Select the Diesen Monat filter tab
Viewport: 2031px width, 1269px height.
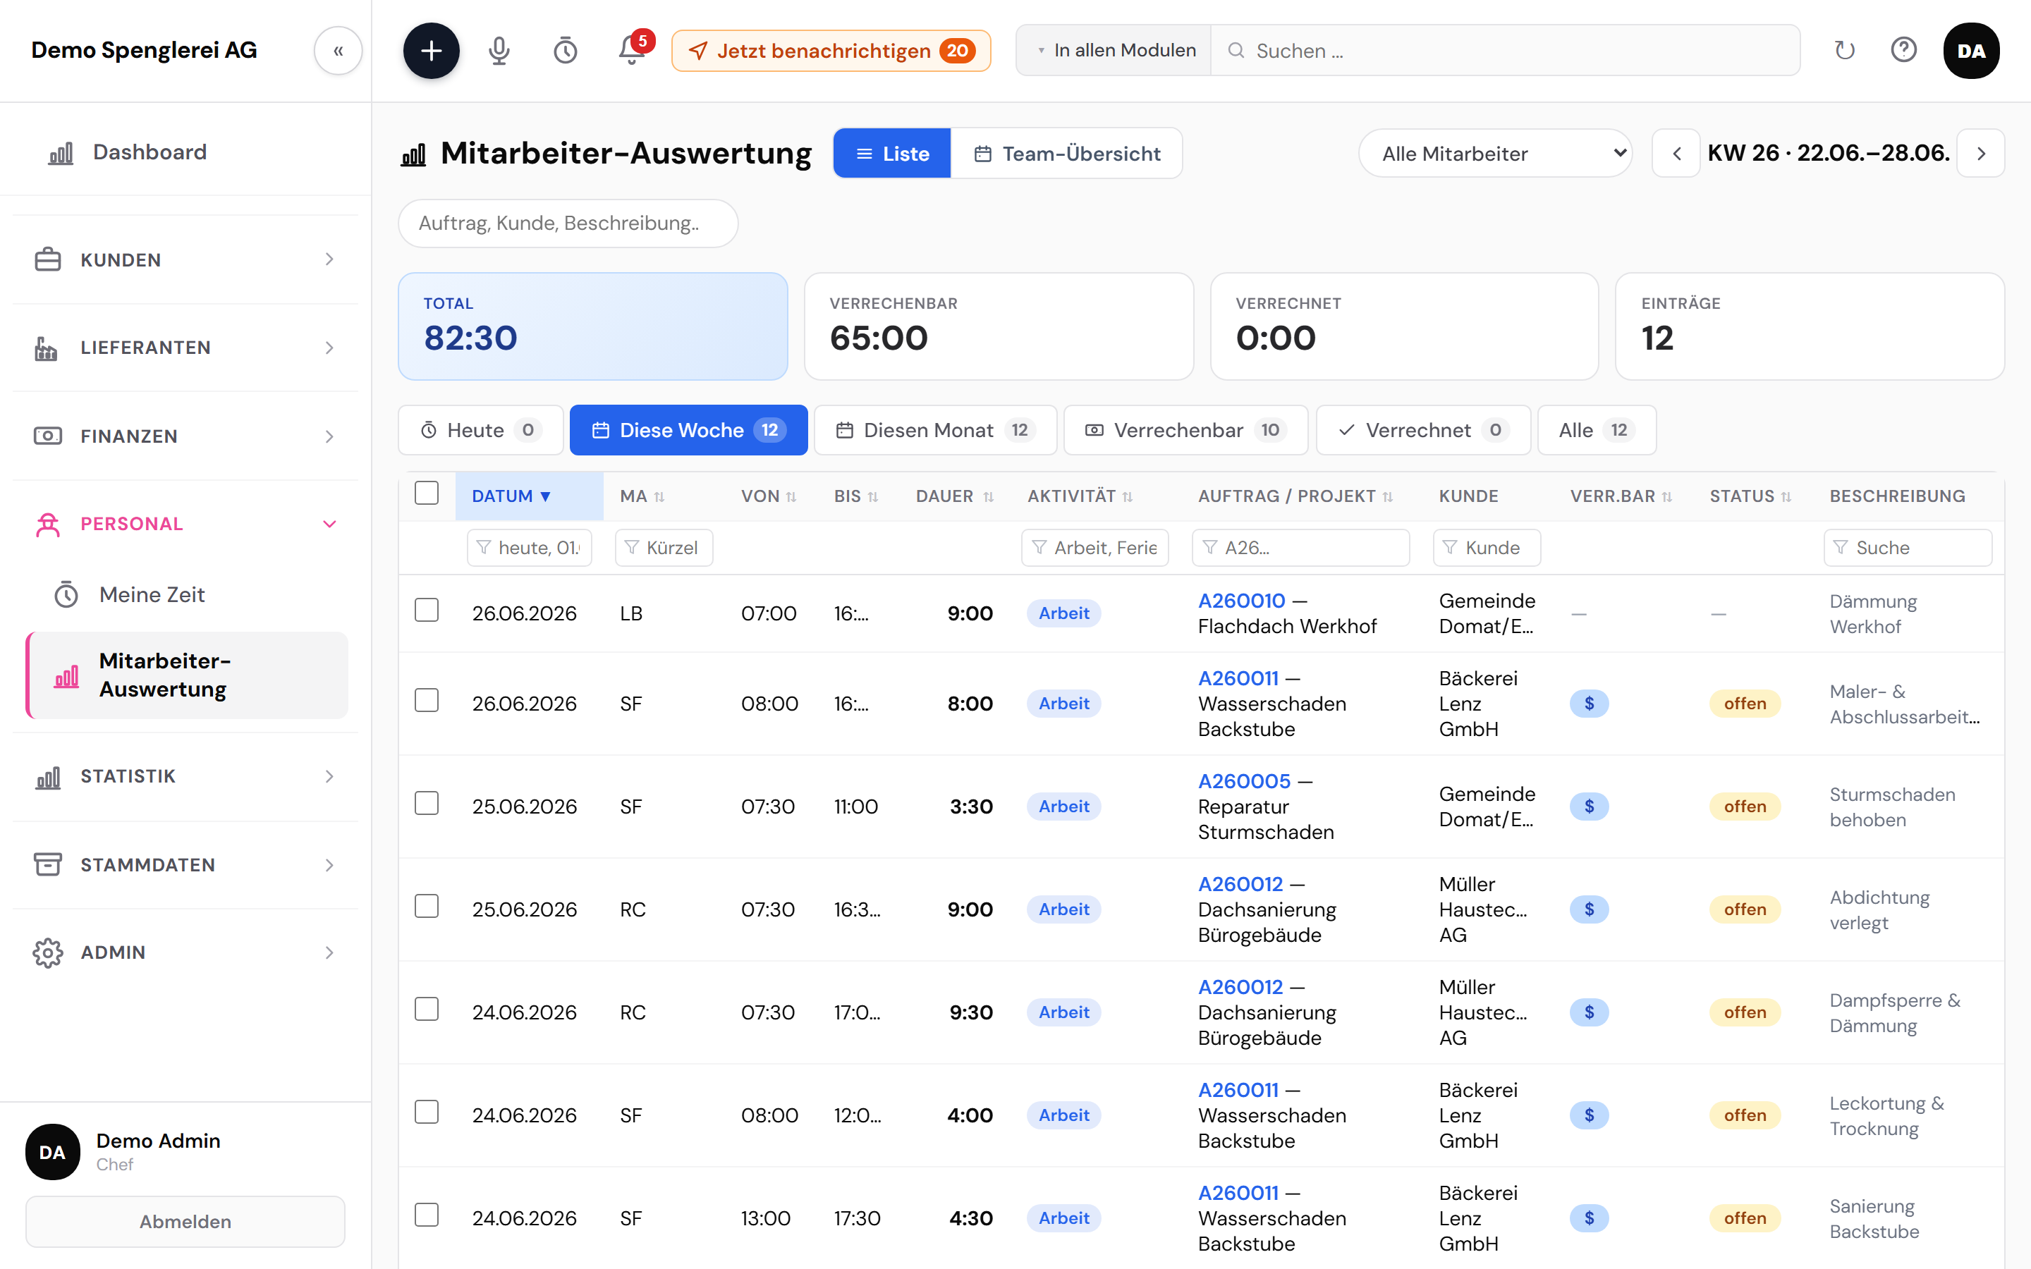[935, 430]
